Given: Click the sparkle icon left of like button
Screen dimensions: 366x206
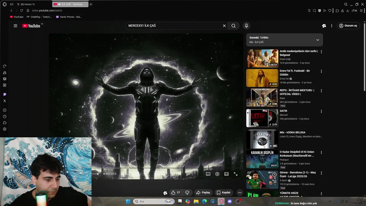Looking at the screenshot, I should 165,193.
